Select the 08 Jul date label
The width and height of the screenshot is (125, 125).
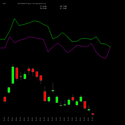44,119
